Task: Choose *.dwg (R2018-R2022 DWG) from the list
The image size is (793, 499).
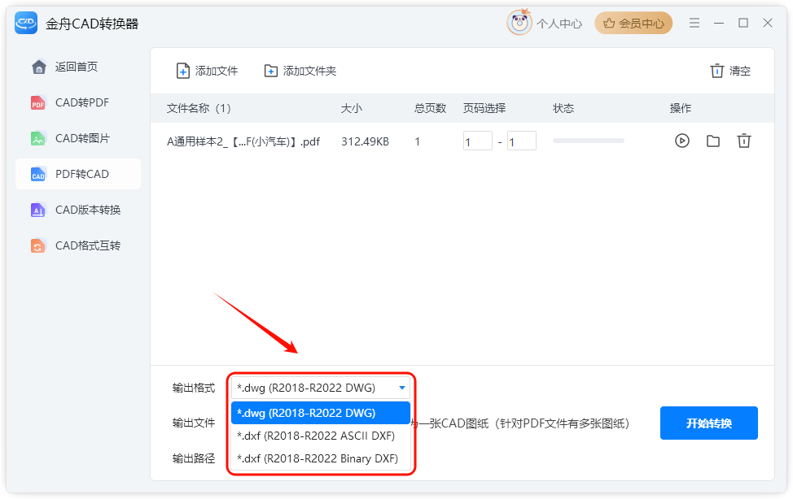Action: click(321, 413)
